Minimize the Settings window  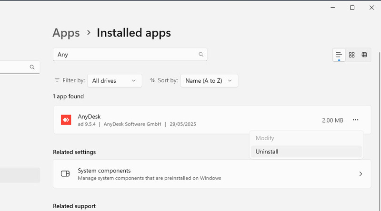332,8
